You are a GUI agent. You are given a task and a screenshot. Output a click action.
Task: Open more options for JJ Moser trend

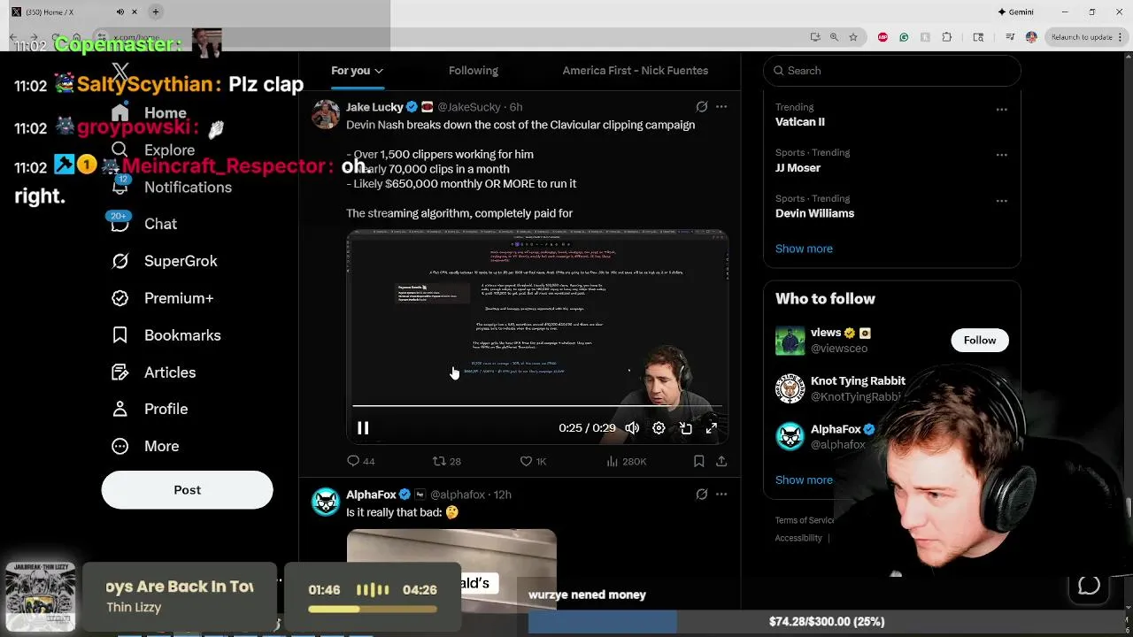(x=1002, y=156)
